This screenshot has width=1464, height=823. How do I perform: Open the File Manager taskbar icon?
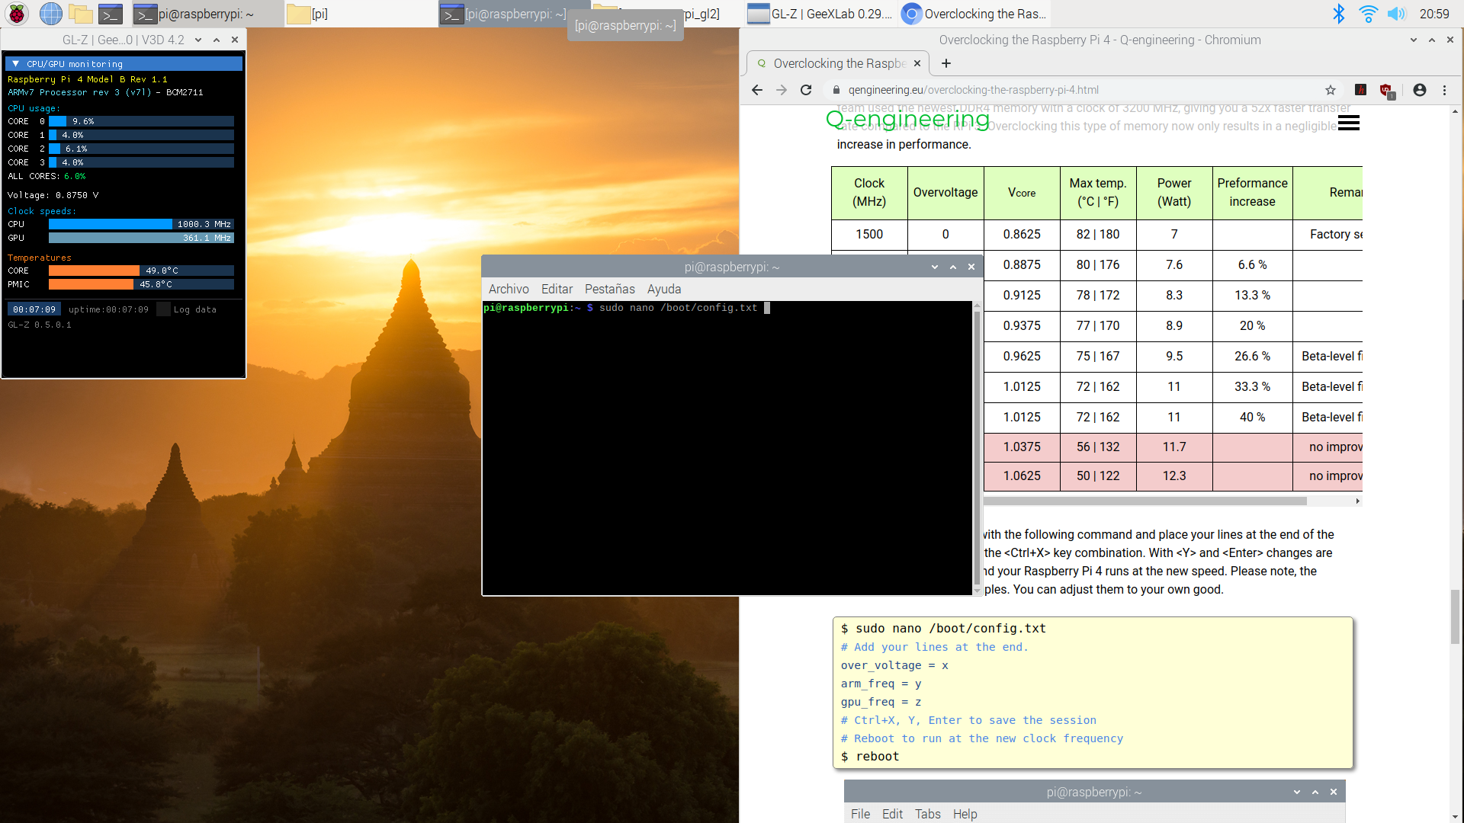80,13
